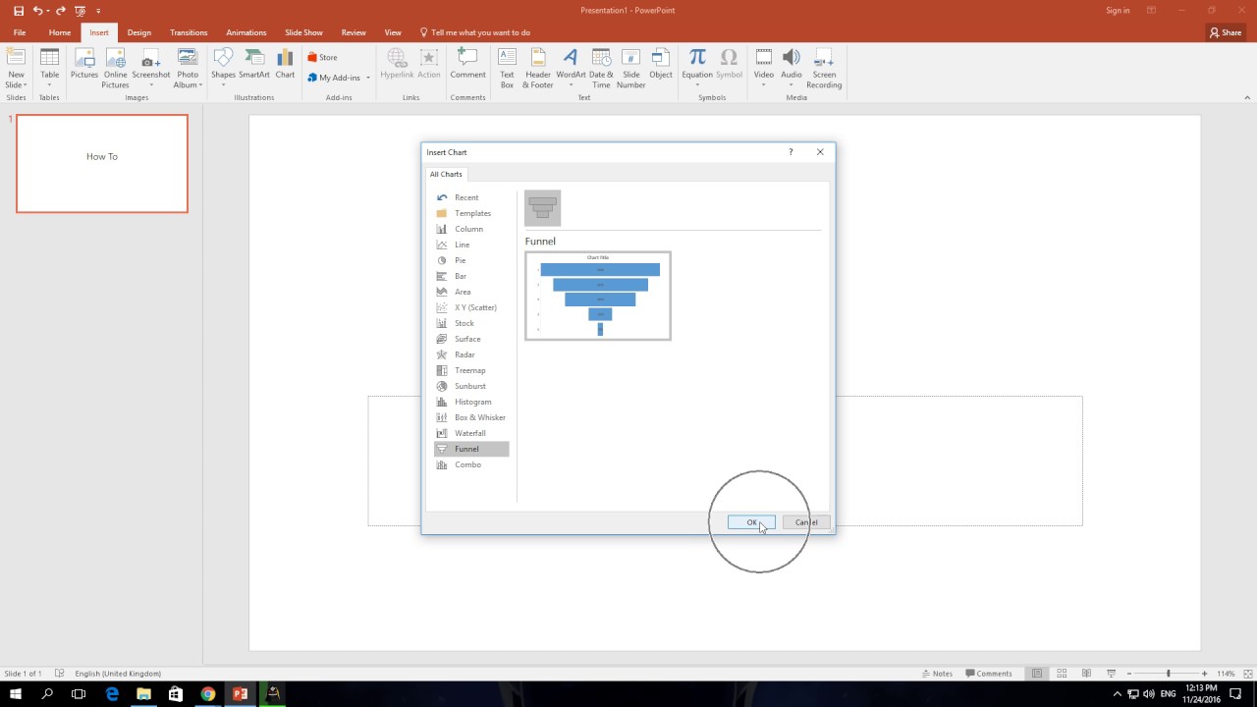Screen dimensions: 1257x707
Task: Click the funnel chart preview image
Action: (598, 296)
